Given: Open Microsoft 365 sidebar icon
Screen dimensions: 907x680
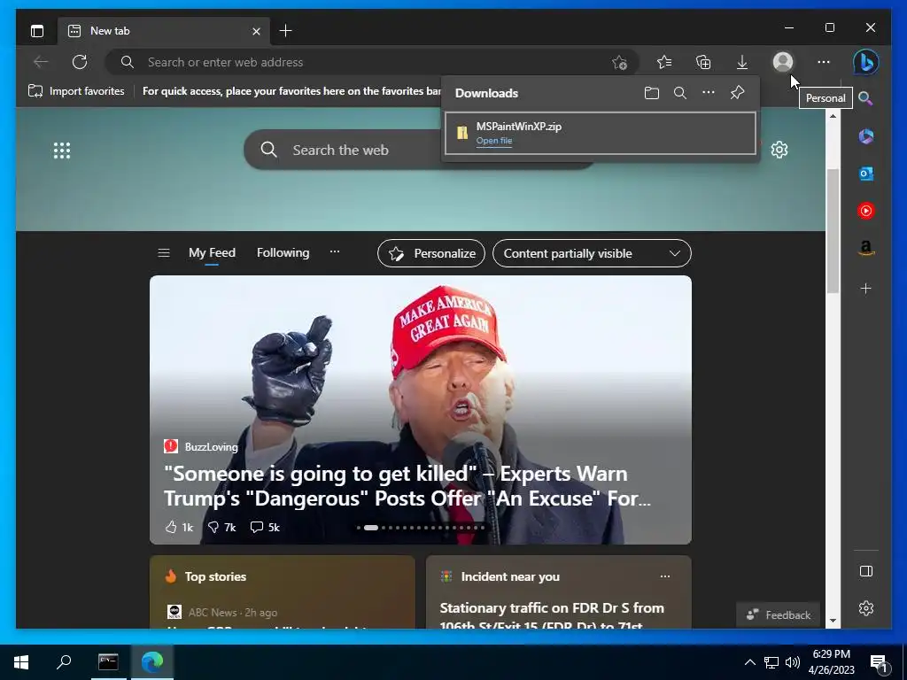Looking at the screenshot, I should (866, 136).
